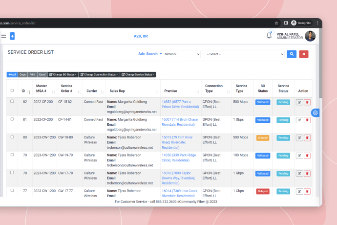Delete service order ID 80
This screenshot has height=225, width=337.
[307, 138]
